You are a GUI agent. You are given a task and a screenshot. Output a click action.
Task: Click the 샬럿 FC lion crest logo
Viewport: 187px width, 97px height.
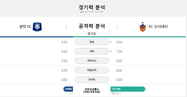pos(37,27)
